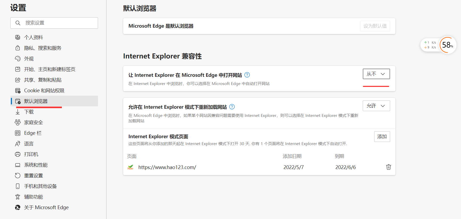Open the 允许 dropdown

376,106
